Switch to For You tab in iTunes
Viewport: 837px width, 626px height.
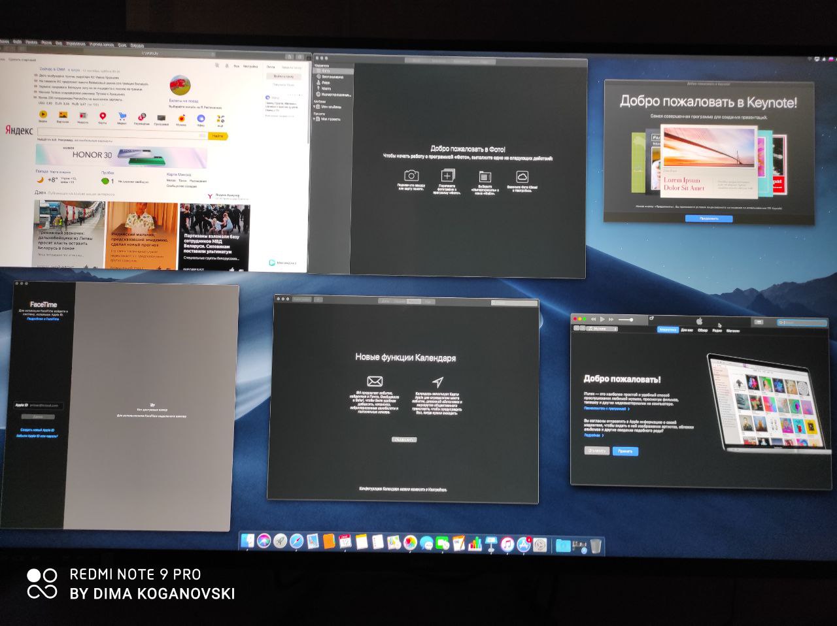(687, 330)
